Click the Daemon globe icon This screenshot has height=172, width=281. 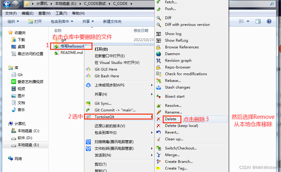pos(159,54)
